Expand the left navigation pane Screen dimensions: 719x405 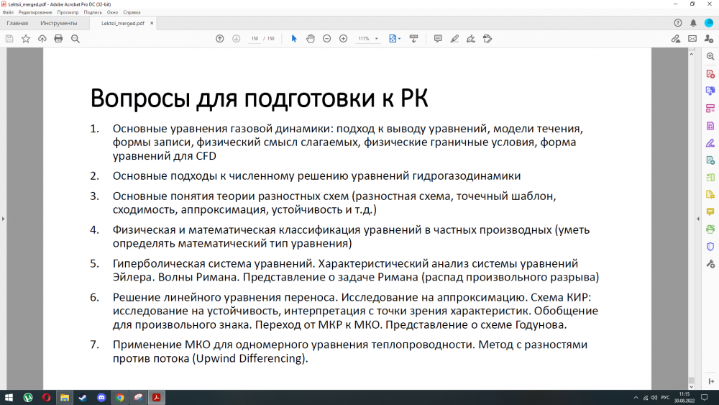[x=4, y=219]
